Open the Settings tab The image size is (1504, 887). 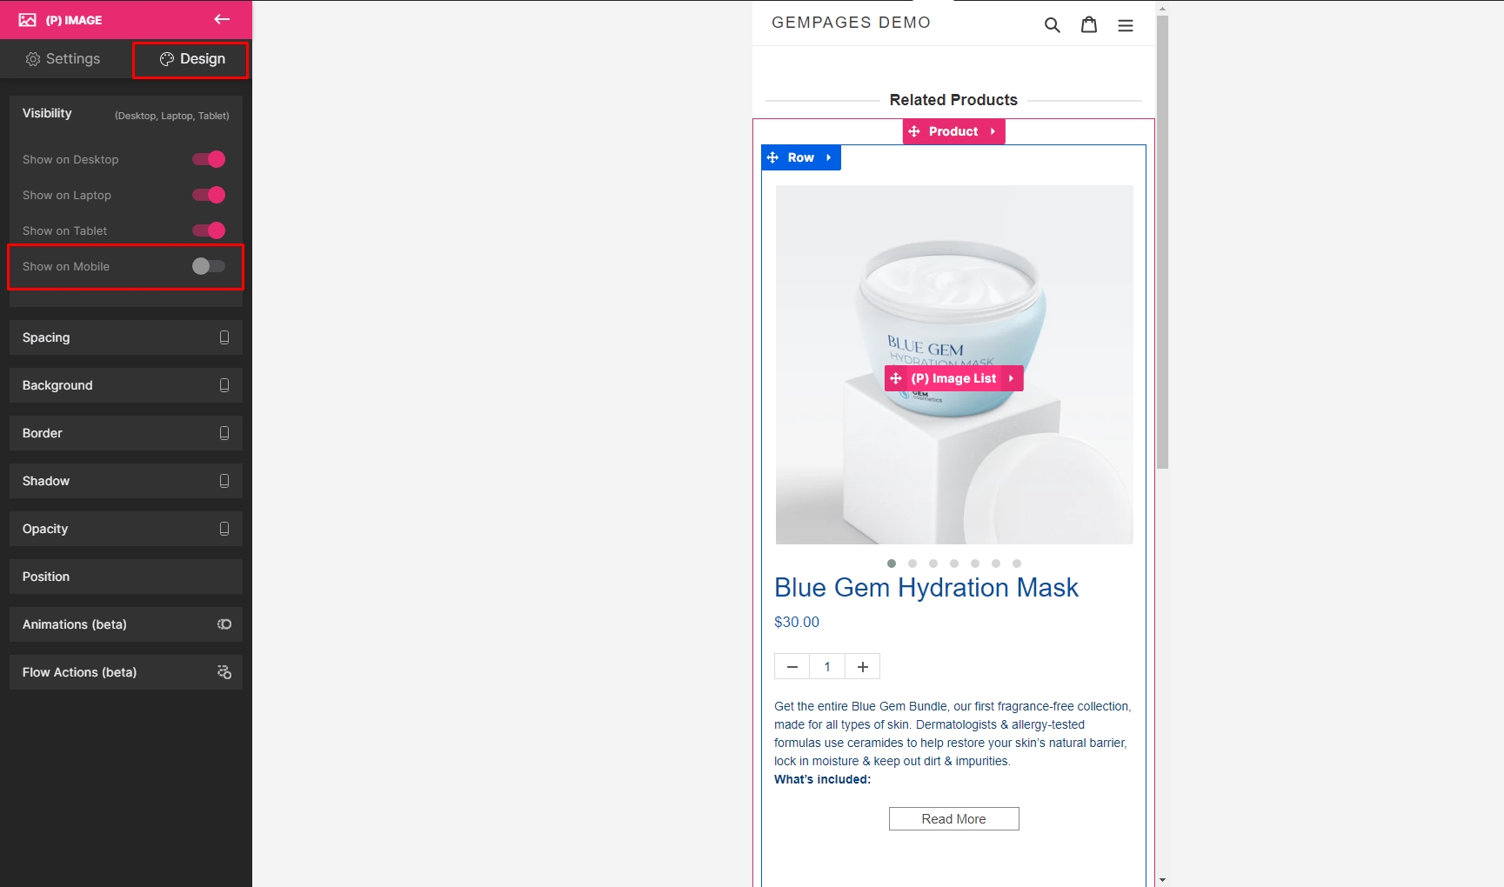[63, 58]
